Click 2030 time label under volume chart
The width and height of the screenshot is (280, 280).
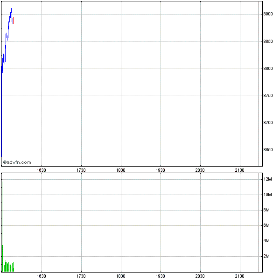[x=200, y=276]
